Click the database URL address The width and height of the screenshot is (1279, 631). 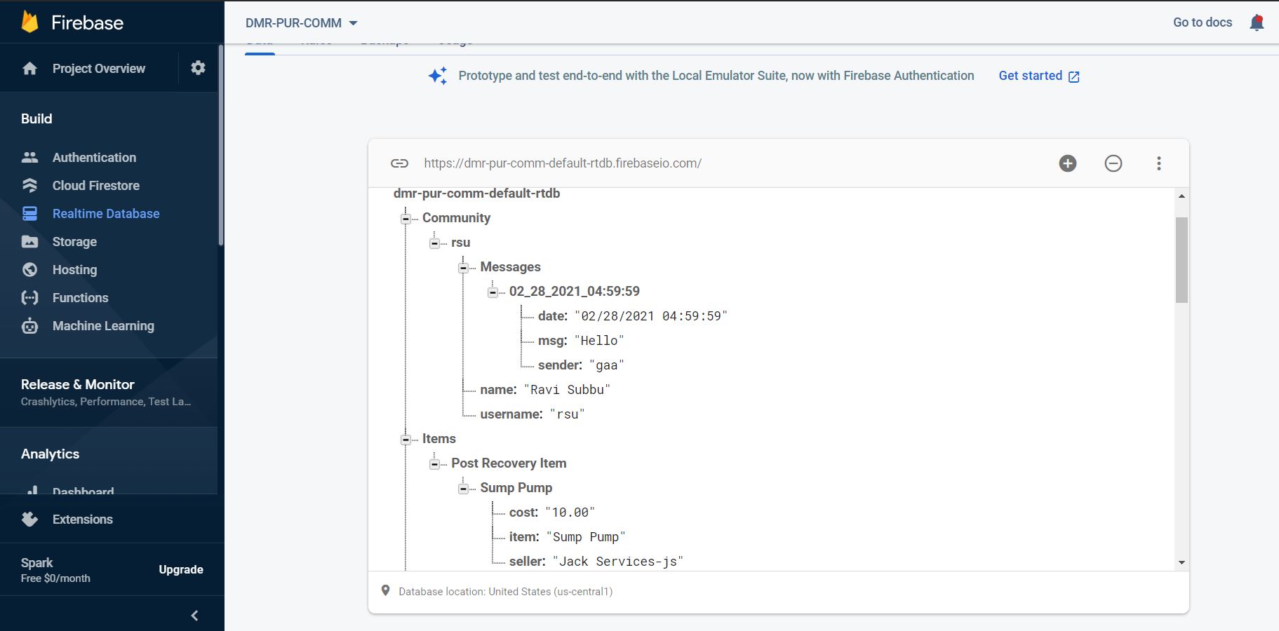(x=563, y=163)
